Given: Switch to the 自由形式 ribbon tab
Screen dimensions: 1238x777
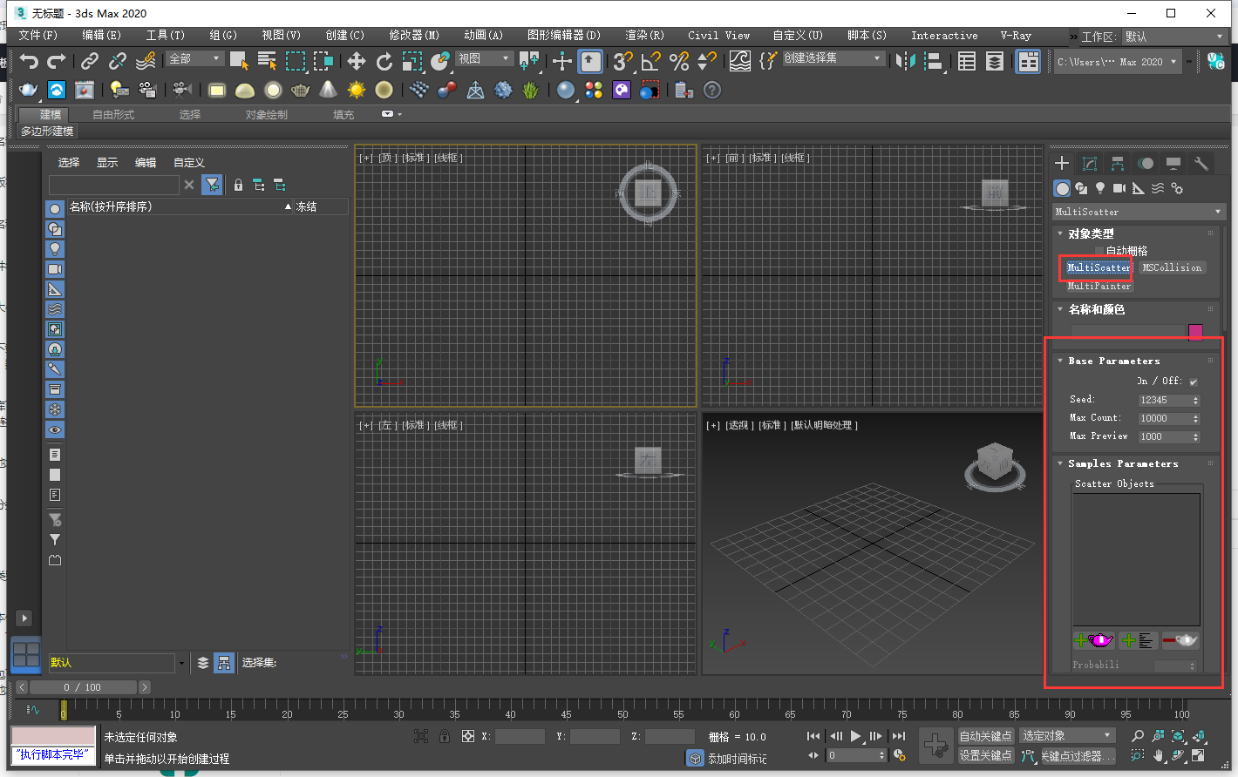Looking at the screenshot, I should tap(113, 115).
